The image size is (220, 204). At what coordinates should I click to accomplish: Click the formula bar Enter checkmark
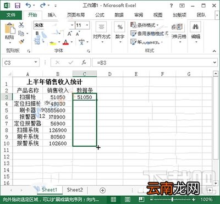click(70, 63)
